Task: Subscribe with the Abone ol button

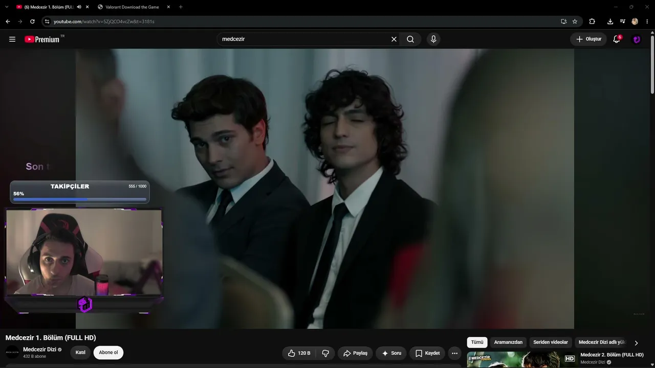Action: tap(108, 353)
